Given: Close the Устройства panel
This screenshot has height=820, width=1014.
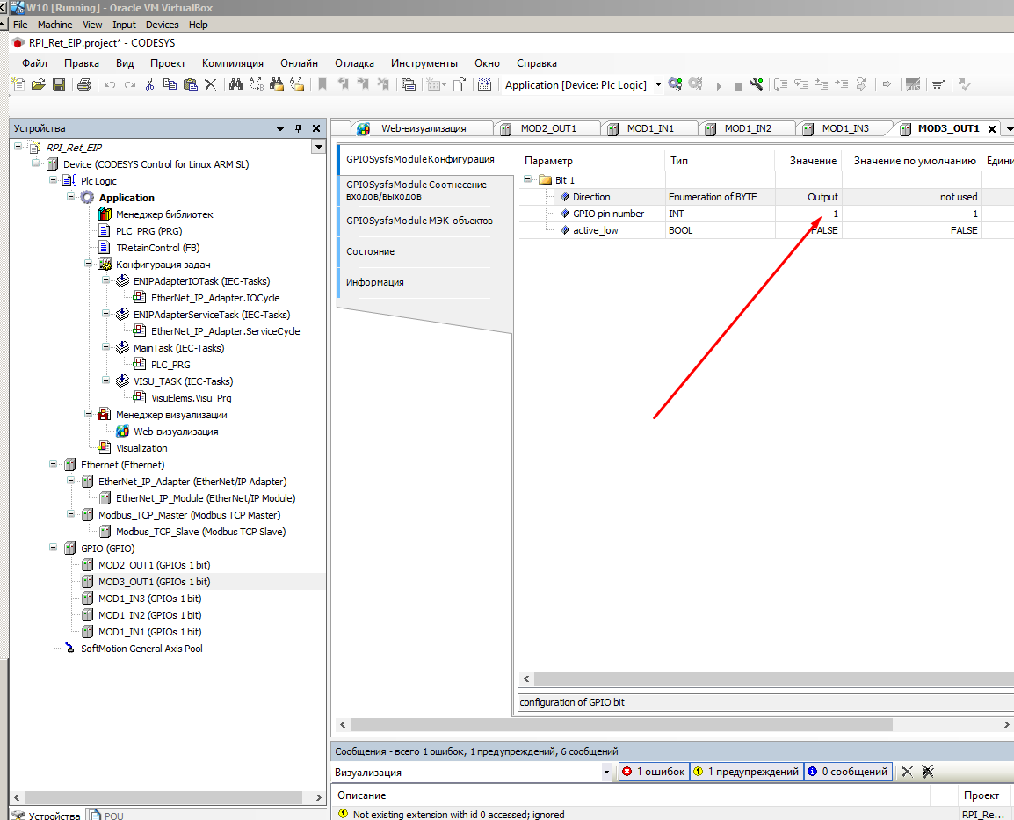Looking at the screenshot, I should pyautogui.click(x=316, y=128).
